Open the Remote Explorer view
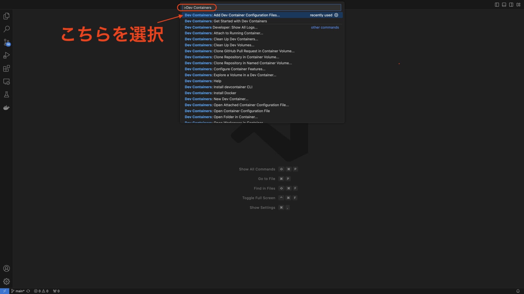Image resolution: width=524 pixels, height=294 pixels. [6, 81]
